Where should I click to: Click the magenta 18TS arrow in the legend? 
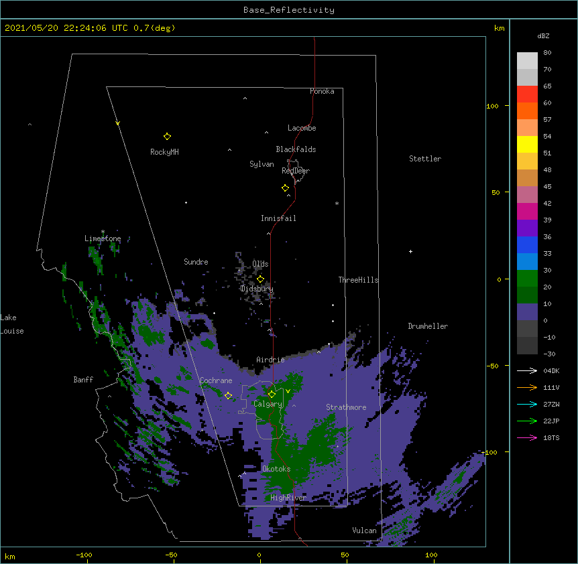click(527, 437)
